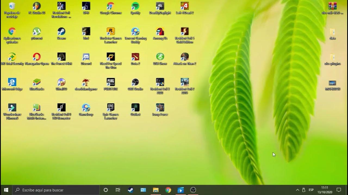Select Resident Evil Revelations desktop shortcut
Screen dimensions: 348x195
(x=61, y=10)
